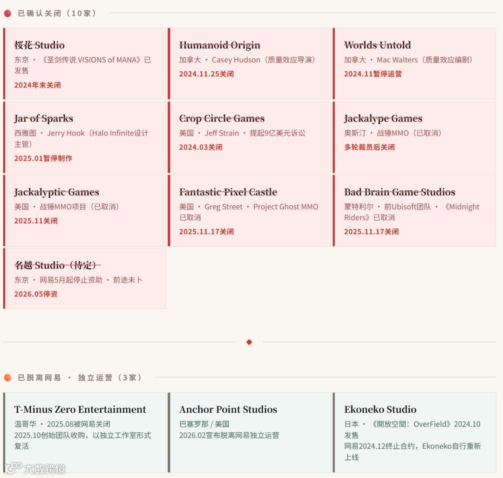Click the 奥斯汀 战锤MMO description line
The width and height of the screenshot is (503, 478).
pyautogui.click(x=394, y=133)
